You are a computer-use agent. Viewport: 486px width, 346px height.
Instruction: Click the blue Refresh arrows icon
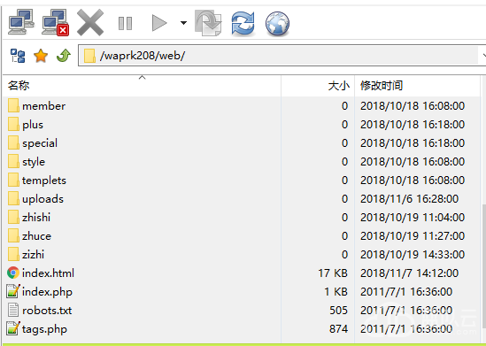click(x=243, y=23)
